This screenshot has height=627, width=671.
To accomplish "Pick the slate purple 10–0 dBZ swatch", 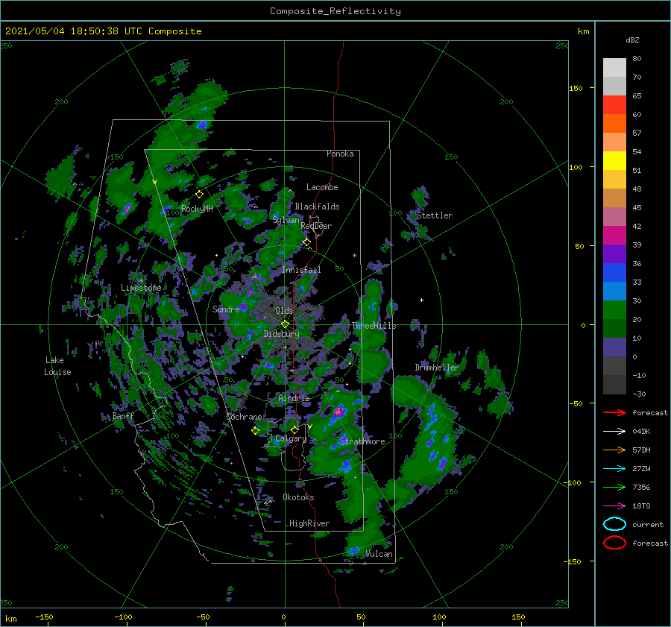I will (614, 347).
